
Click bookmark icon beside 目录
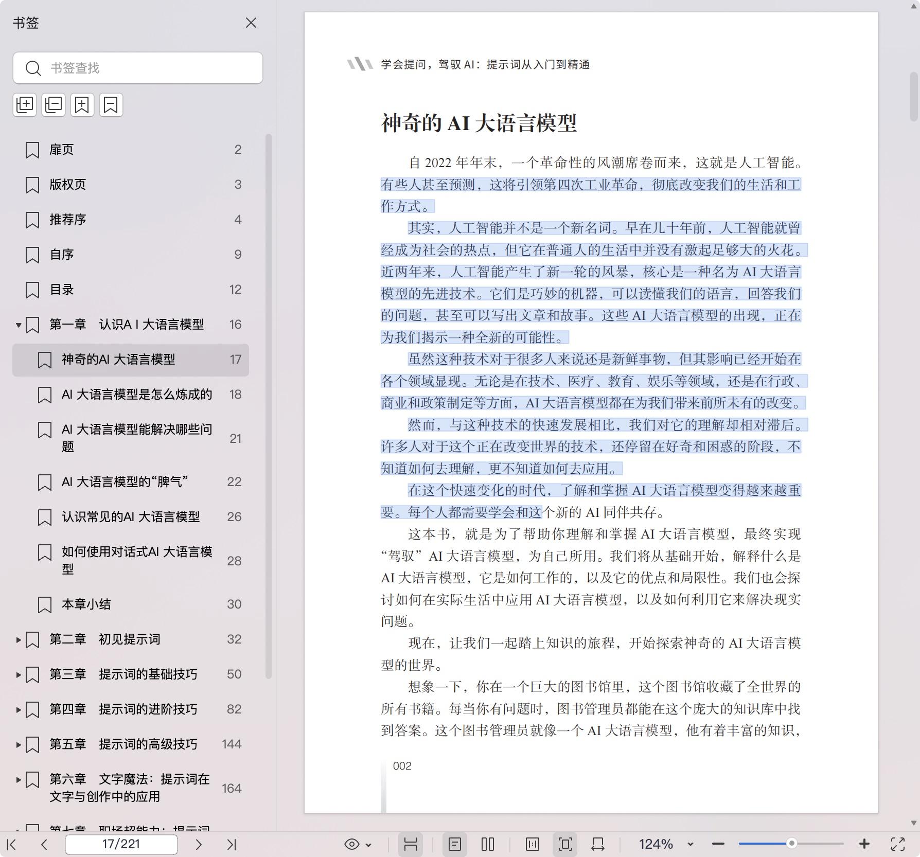[32, 290]
